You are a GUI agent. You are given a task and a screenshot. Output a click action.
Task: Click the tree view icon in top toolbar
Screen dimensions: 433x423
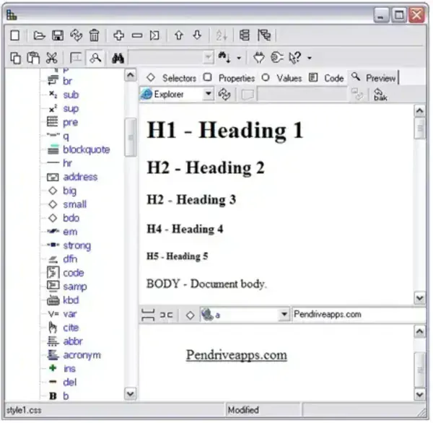pos(245,35)
